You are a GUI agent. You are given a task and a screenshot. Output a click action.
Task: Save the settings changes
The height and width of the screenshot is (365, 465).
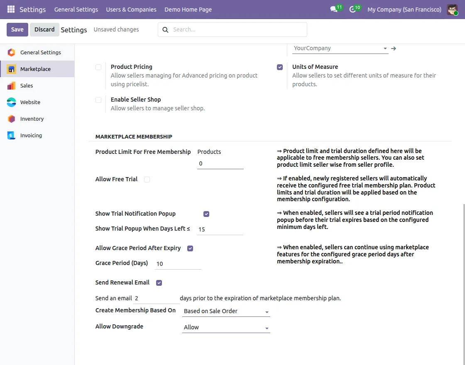click(17, 29)
